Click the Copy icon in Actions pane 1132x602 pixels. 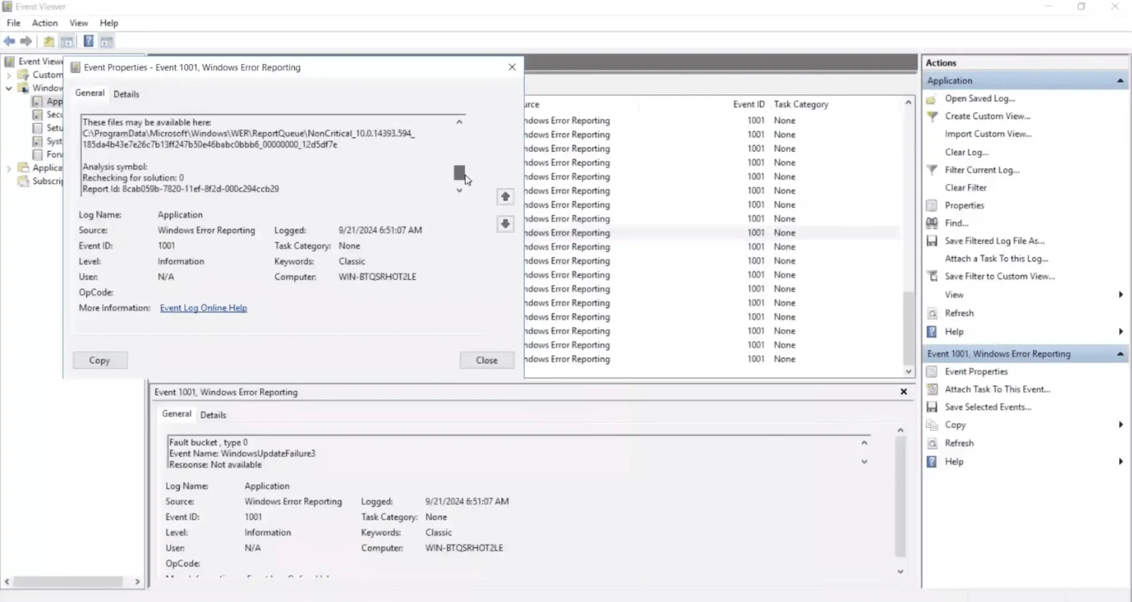pyautogui.click(x=932, y=425)
